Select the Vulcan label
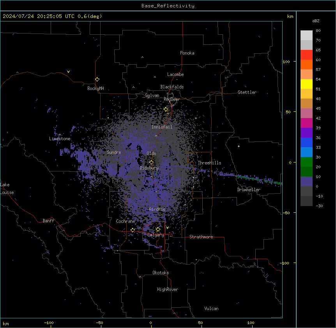Viewport: 336px width, 328px height. pos(212,309)
